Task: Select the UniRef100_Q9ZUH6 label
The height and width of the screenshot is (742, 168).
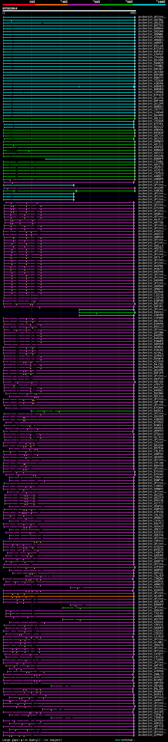Action: 150,31
